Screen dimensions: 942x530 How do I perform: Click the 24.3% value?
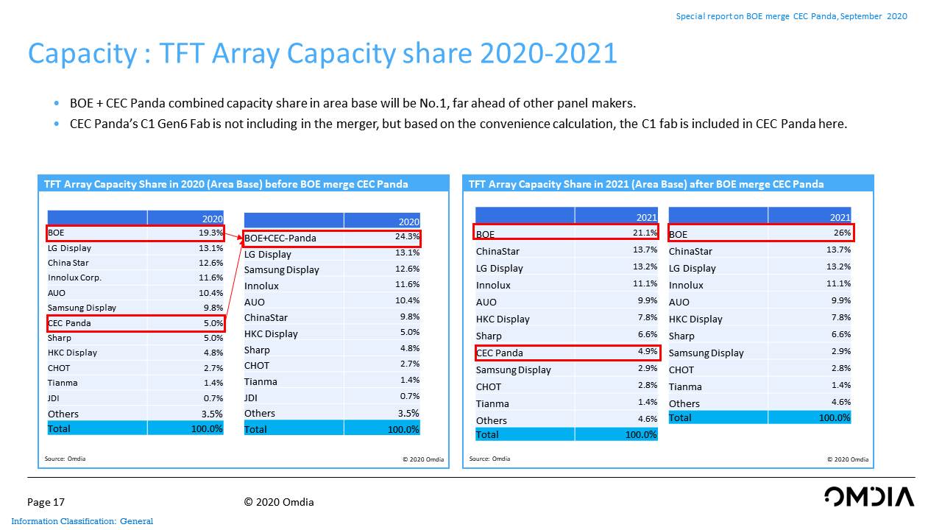(x=407, y=237)
